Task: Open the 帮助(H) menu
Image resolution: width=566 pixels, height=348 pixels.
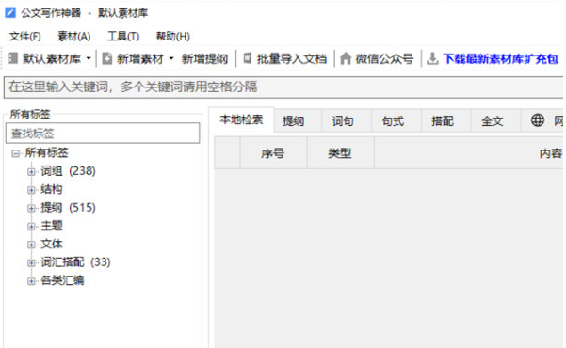Action: (172, 36)
